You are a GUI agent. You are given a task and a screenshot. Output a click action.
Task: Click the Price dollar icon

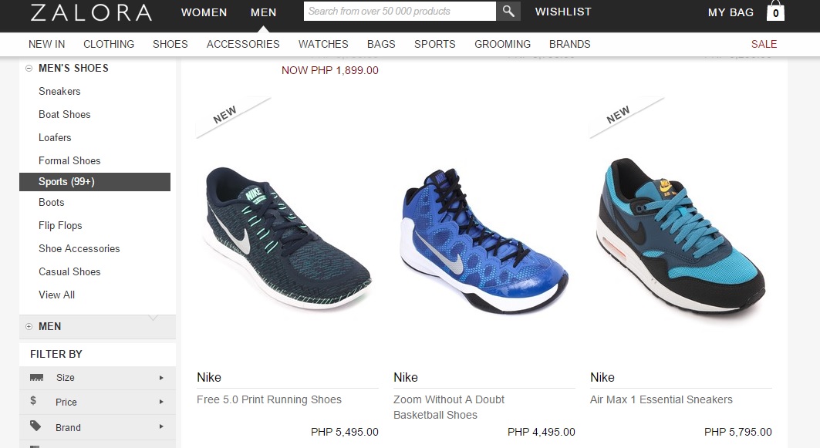(x=33, y=401)
